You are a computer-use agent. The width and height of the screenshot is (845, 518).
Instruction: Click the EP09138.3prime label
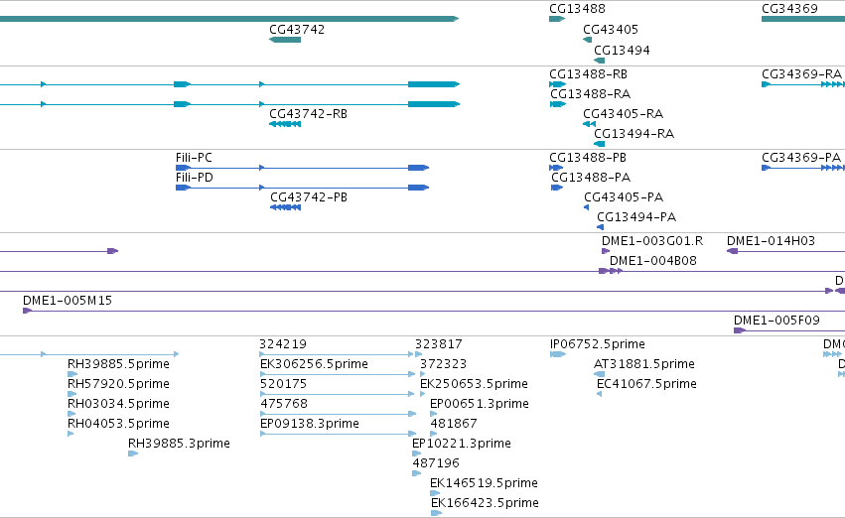tap(310, 425)
